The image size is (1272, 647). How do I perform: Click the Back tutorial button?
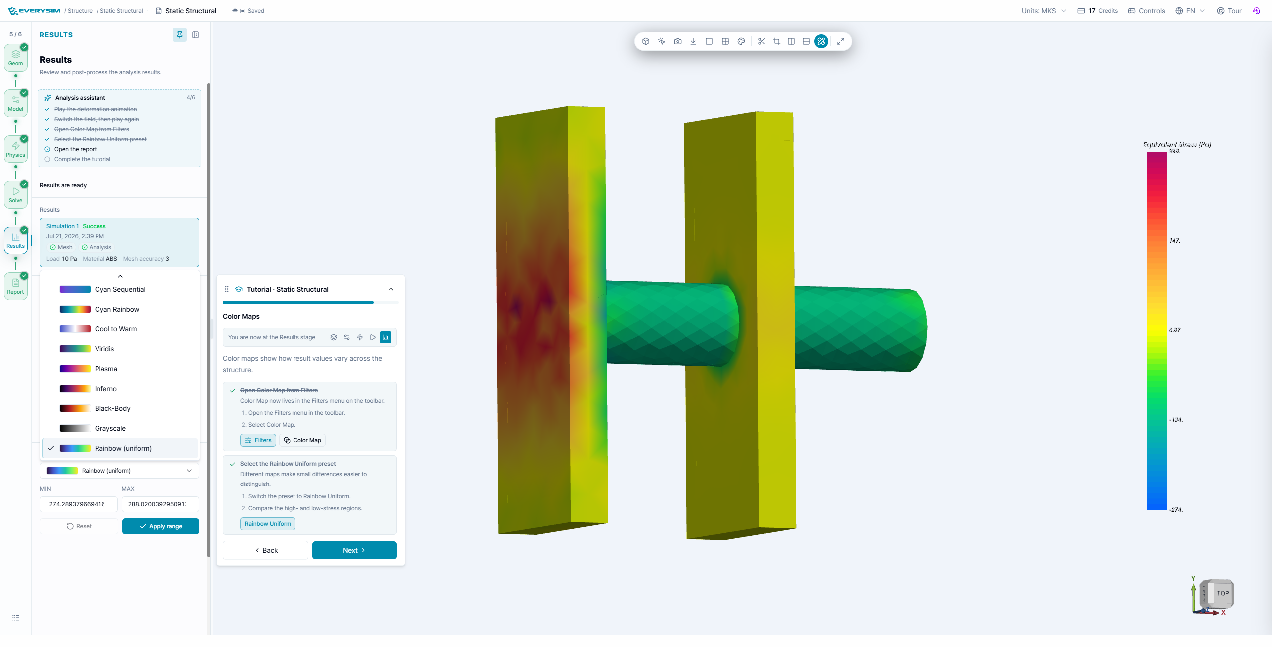(266, 550)
